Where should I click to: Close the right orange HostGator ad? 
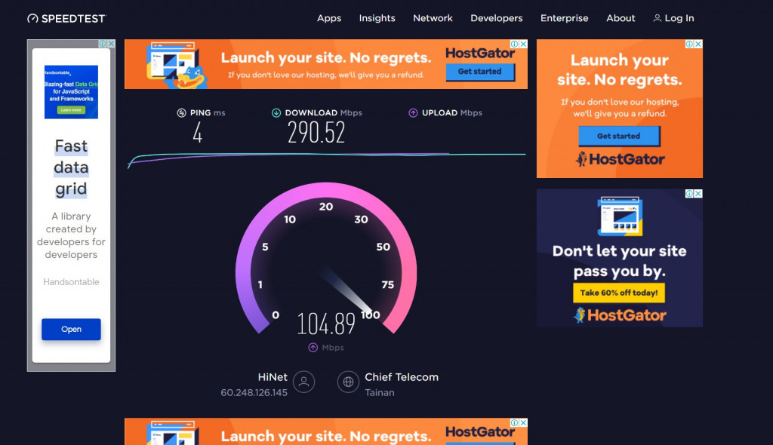point(698,44)
